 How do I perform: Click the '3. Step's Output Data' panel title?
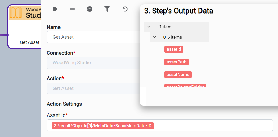pyautogui.click(x=179, y=11)
